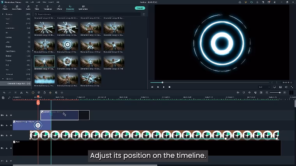Select Elemental Energy Pack in sidebar
The width and height of the screenshot is (296, 166).
(16, 83)
